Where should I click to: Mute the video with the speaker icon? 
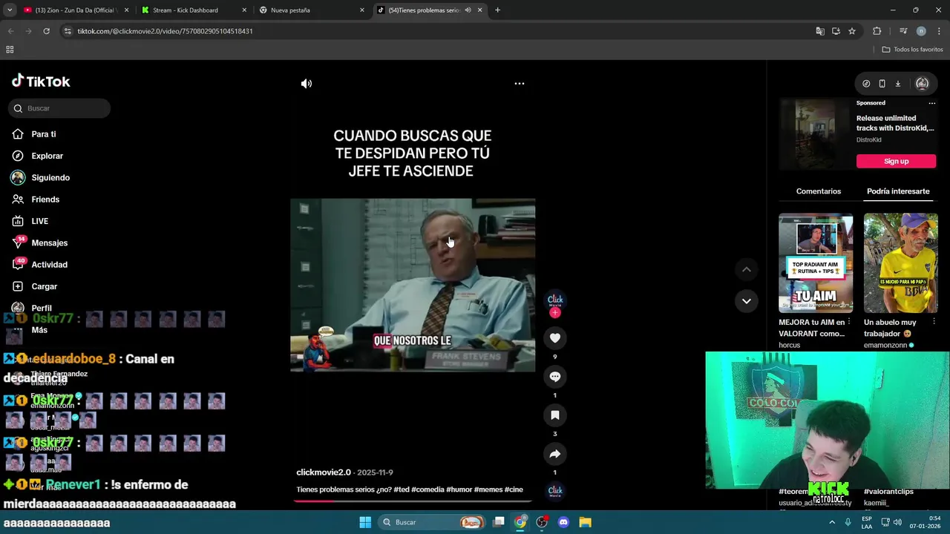point(307,84)
